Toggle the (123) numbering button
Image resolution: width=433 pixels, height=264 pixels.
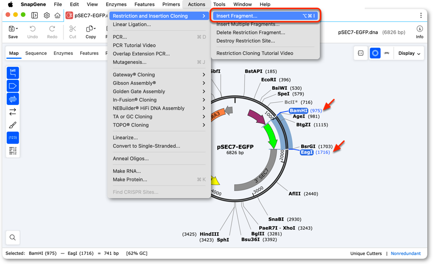coord(13,137)
